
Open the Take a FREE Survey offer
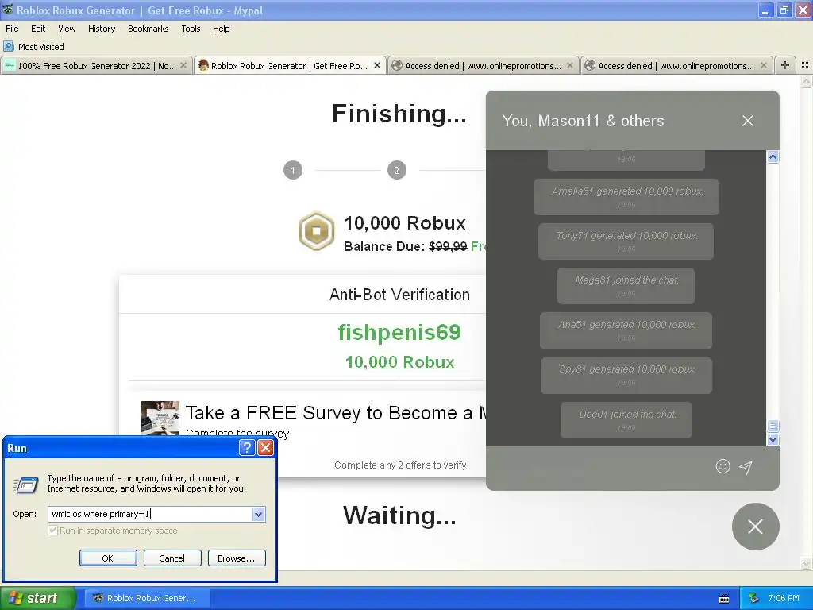pyautogui.click(x=337, y=413)
